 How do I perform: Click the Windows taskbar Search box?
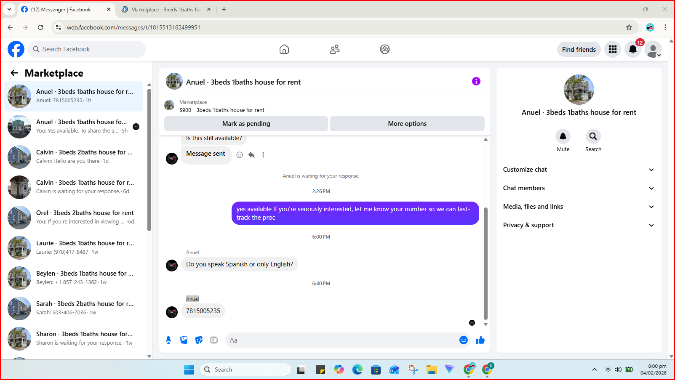(x=245, y=369)
